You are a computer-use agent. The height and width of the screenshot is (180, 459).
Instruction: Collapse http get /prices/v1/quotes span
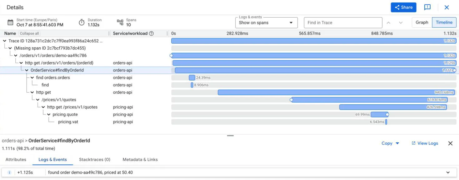tap(43, 107)
